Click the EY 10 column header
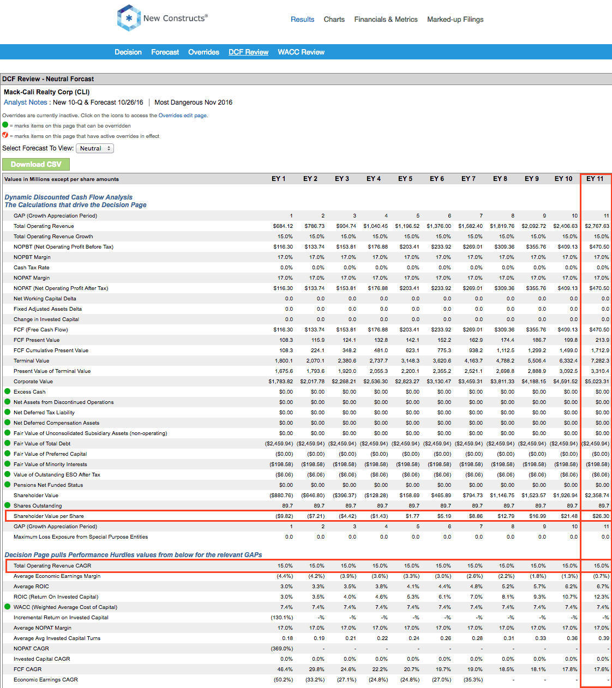 [x=563, y=179]
